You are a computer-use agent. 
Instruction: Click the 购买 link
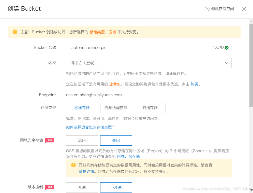pos(194,84)
